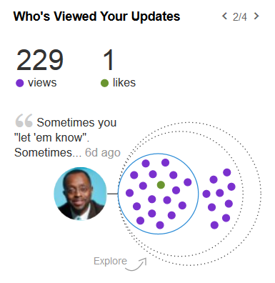Image resolution: width=275 pixels, height=283 pixels.
Task: Open the profile photo thumbnail
Action: (x=80, y=194)
